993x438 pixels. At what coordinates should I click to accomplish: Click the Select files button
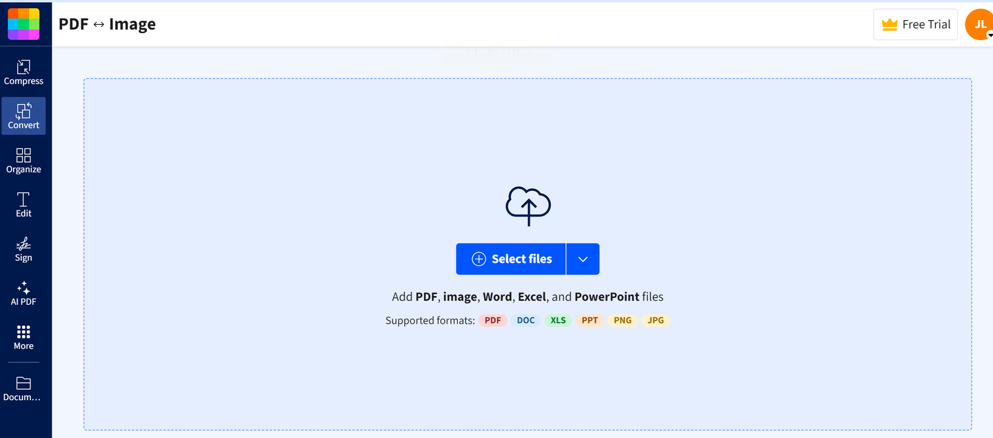tap(511, 259)
